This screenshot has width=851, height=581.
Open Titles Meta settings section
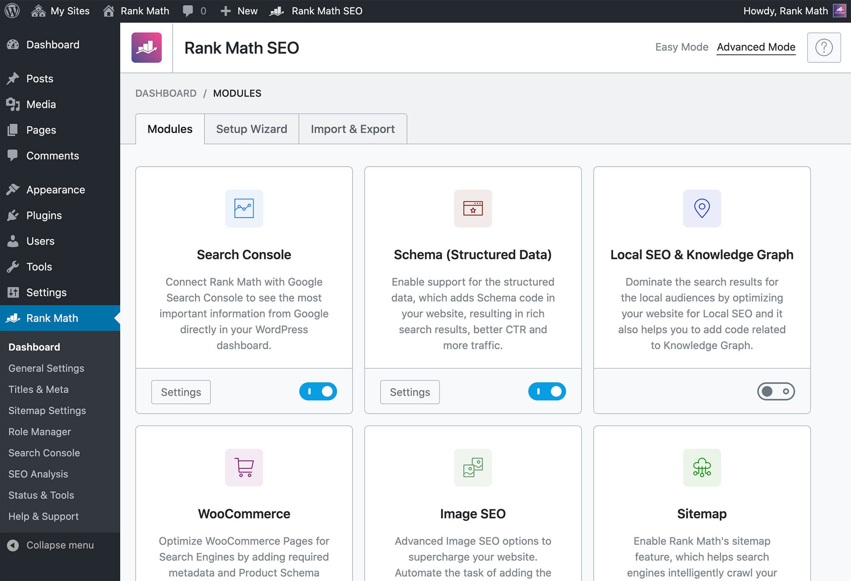pyautogui.click(x=38, y=388)
